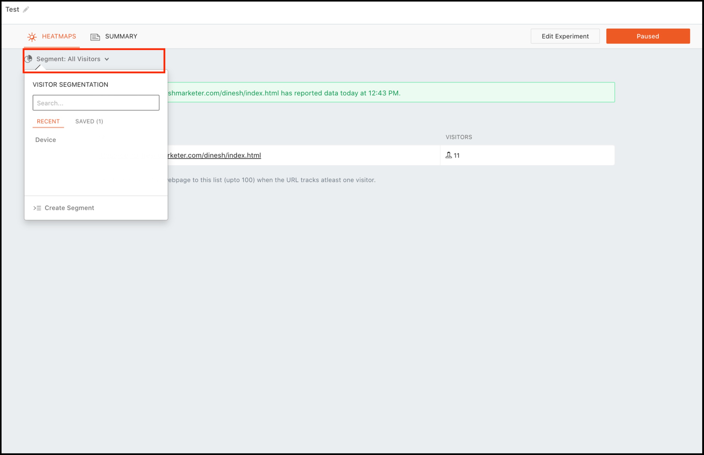Choose the Device recent segment
Viewport: 704px width, 455px height.
point(46,140)
